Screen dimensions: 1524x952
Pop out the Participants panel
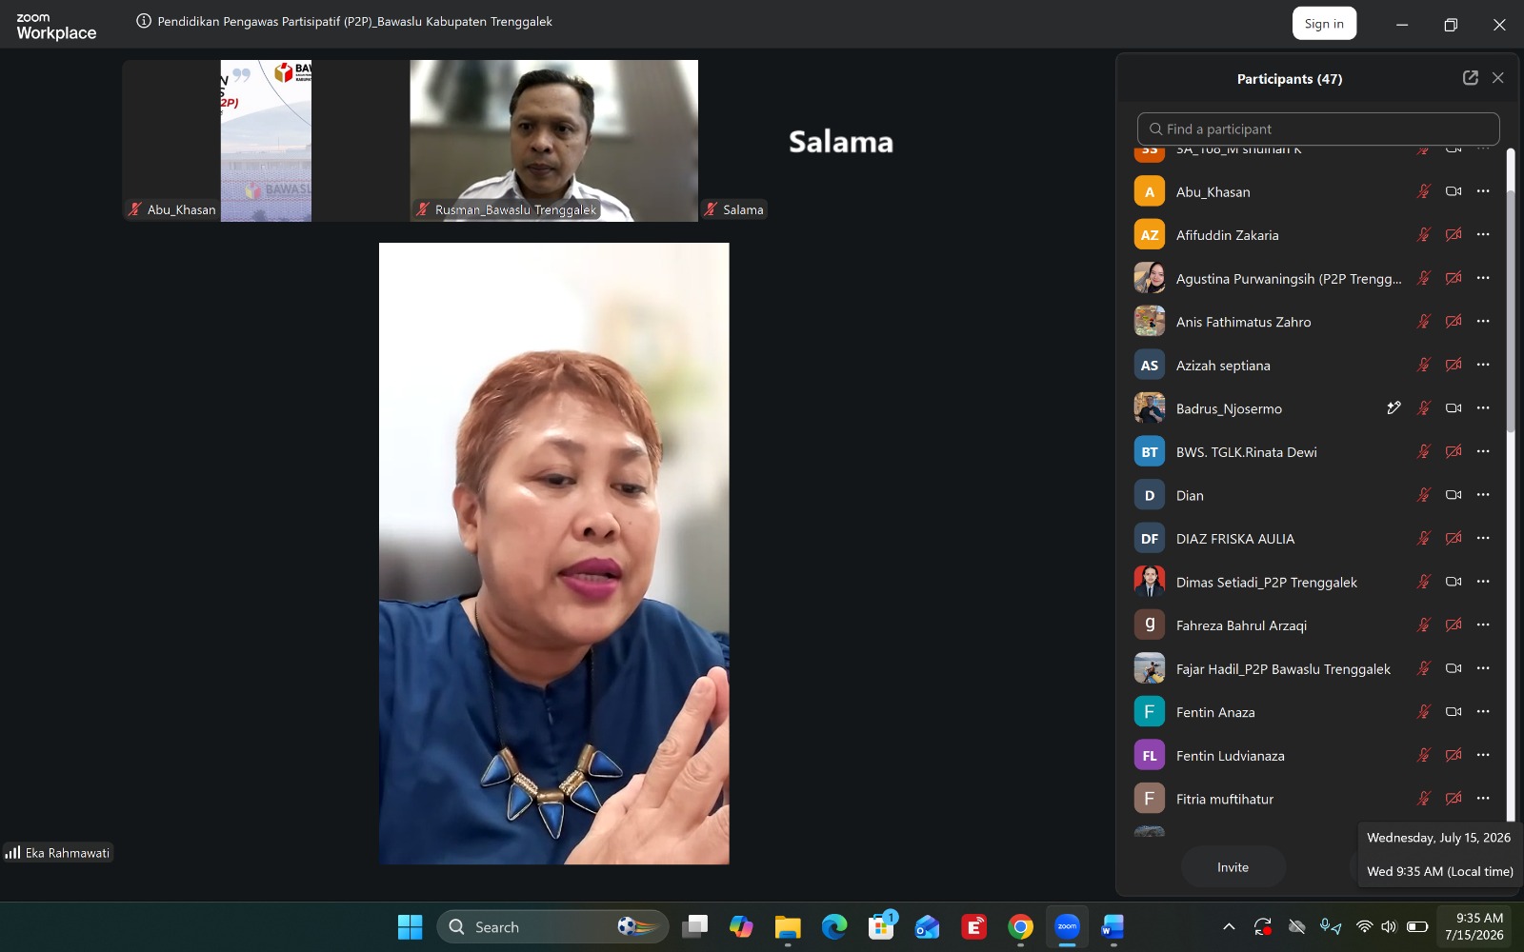point(1470,78)
